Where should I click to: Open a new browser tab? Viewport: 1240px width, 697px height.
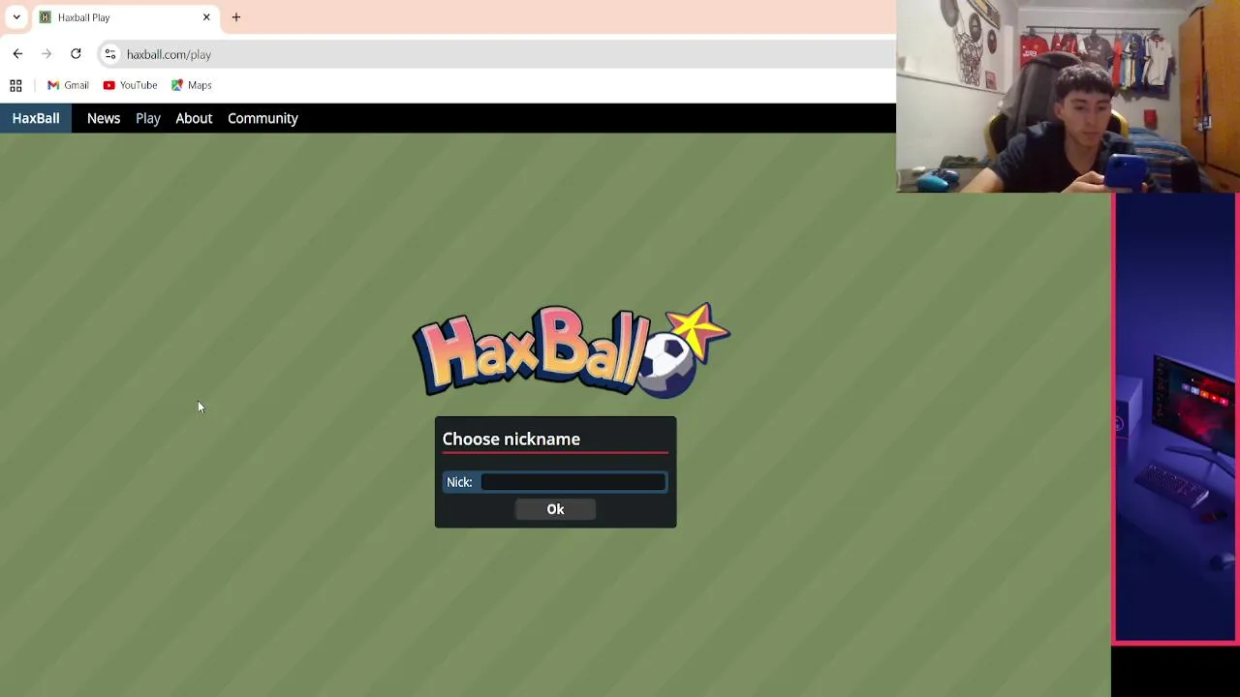click(236, 17)
